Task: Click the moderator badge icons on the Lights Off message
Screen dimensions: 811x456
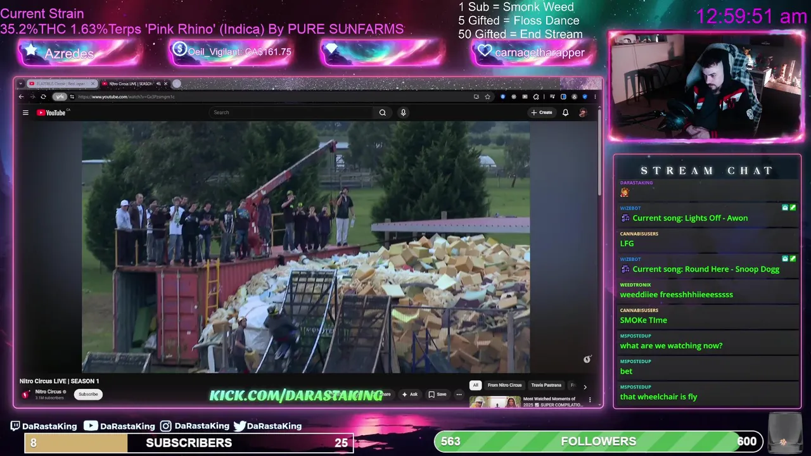Action: pyautogui.click(x=789, y=207)
